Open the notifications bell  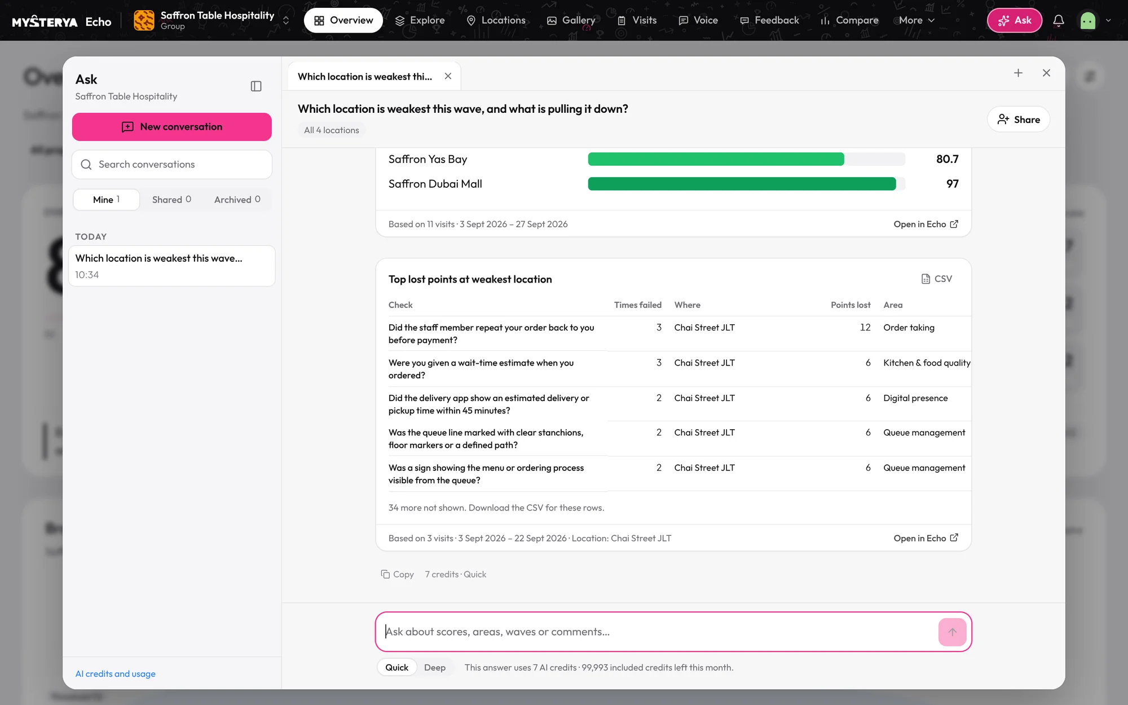pos(1059,20)
